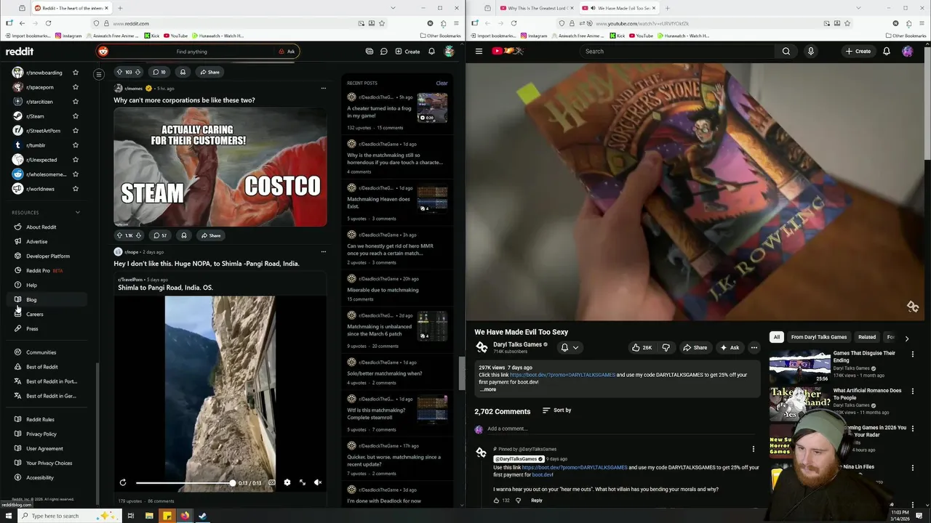Open 'Games That Disguise Their Ending' thumbnail
The height and width of the screenshot is (523, 931).
pos(800,366)
